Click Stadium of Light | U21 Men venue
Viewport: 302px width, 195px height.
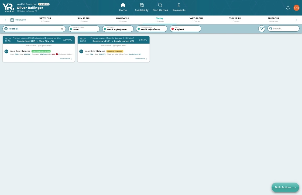click(x=114, y=45)
